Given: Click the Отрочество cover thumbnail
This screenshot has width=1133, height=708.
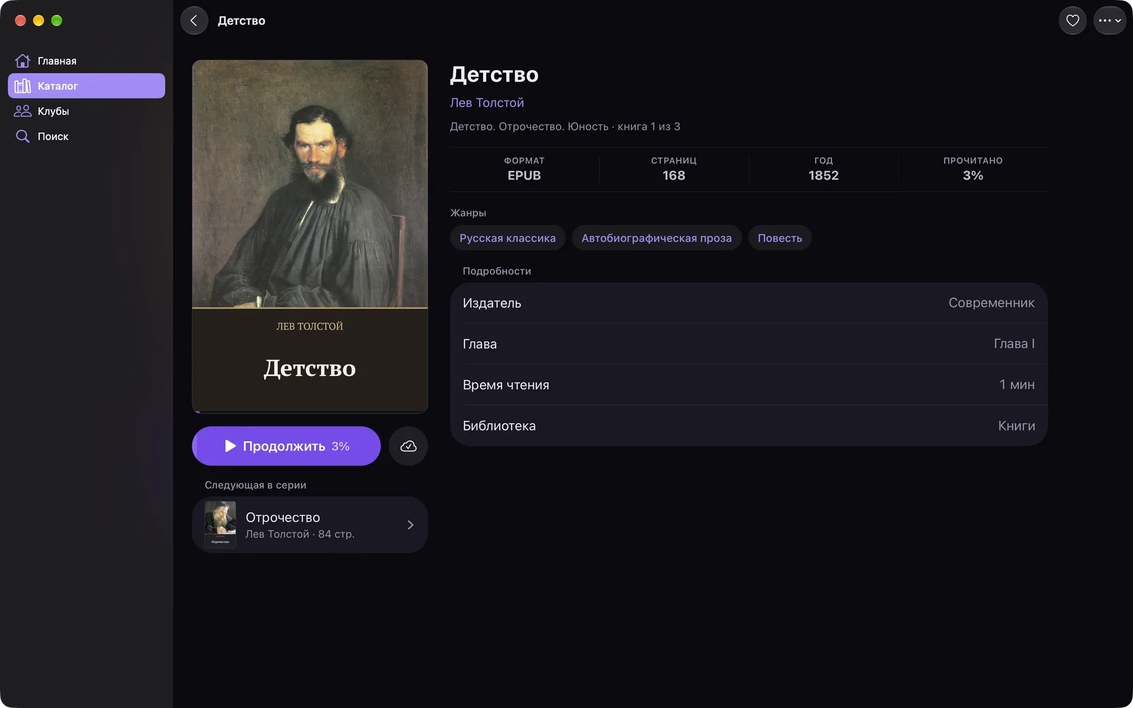Looking at the screenshot, I should click(x=220, y=525).
